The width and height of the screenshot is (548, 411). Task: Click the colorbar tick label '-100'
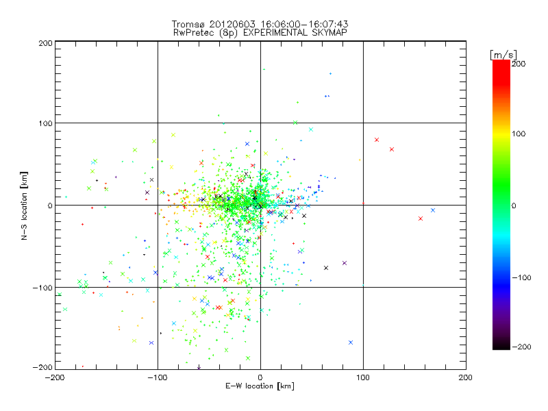coord(521,277)
